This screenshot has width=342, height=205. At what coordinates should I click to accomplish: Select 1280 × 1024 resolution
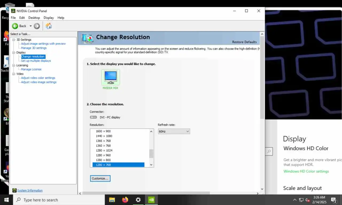(x=104, y=151)
